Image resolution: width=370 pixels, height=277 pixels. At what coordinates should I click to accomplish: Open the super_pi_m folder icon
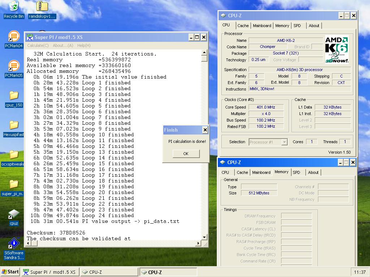[13, 188]
